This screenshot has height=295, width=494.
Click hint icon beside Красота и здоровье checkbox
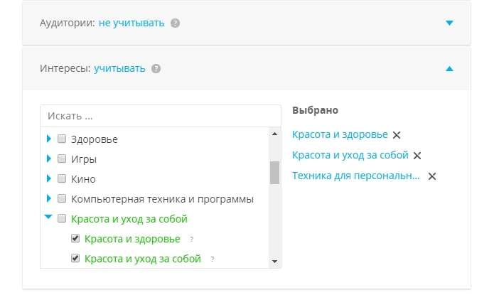tap(192, 240)
